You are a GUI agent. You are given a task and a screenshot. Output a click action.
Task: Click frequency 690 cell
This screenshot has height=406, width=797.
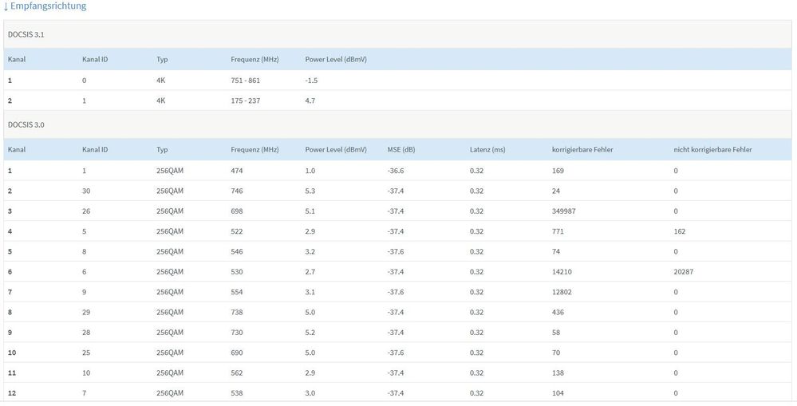coord(237,353)
